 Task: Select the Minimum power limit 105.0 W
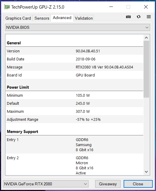point(83,95)
